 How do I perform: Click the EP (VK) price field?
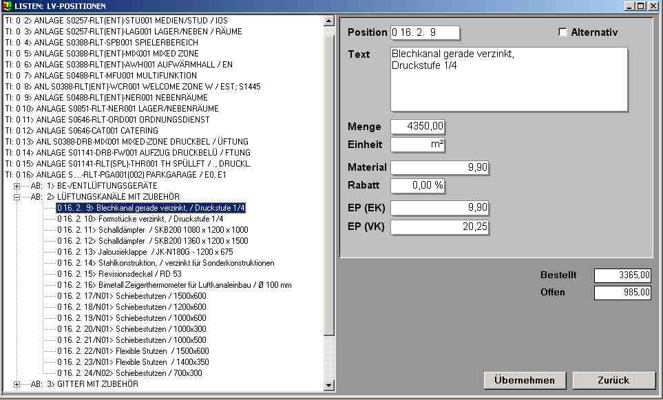coord(439,227)
